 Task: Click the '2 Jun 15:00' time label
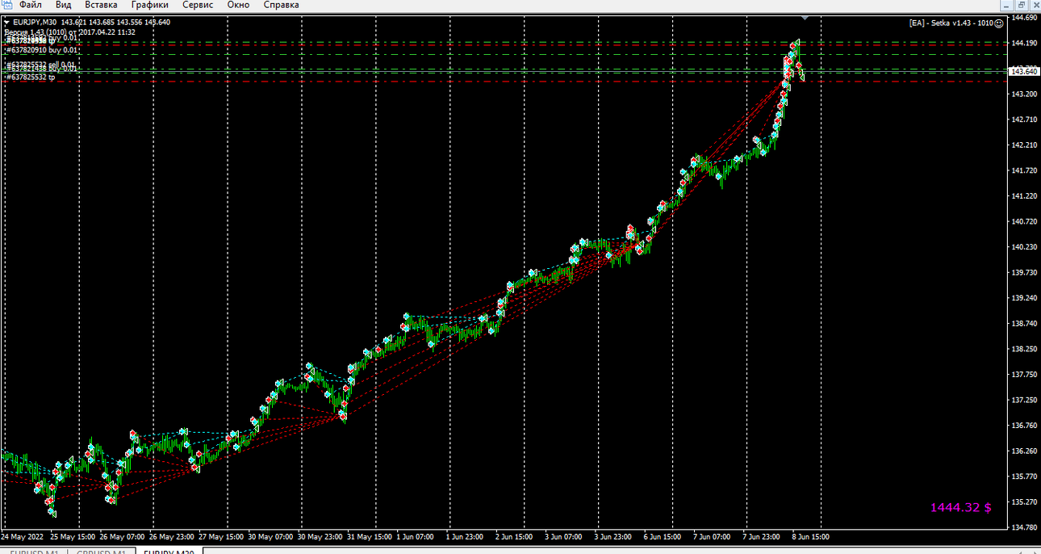516,536
